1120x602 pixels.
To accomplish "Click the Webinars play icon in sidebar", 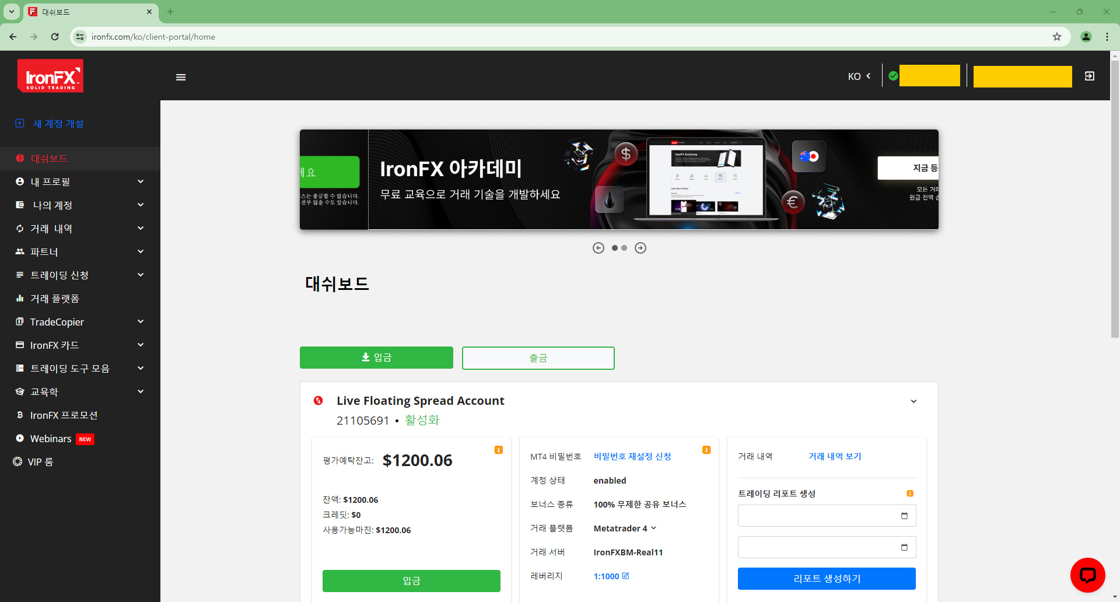I will (x=19, y=438).
